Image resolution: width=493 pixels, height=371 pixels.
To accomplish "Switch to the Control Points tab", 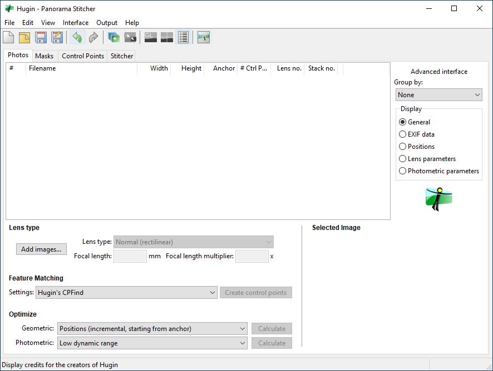I will [x=83, y=56].
